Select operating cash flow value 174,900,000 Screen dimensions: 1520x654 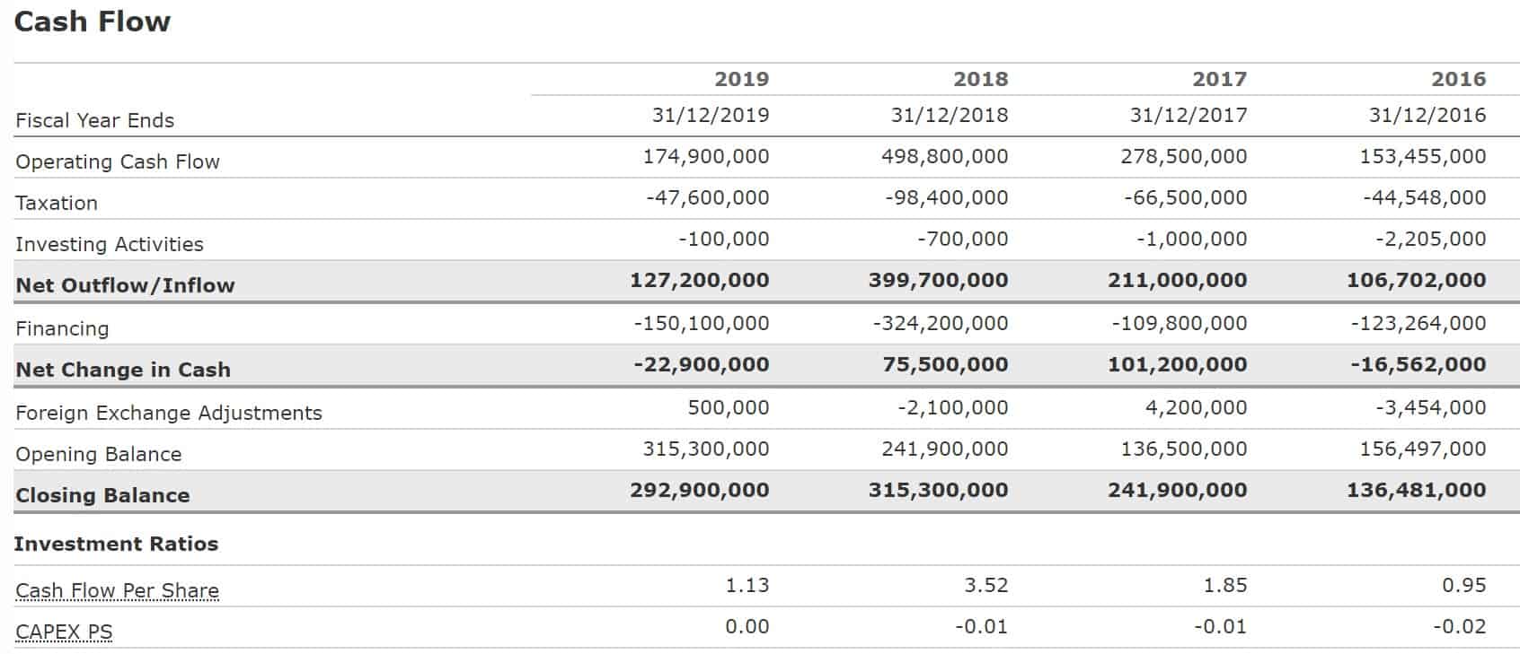coord(706,156)
